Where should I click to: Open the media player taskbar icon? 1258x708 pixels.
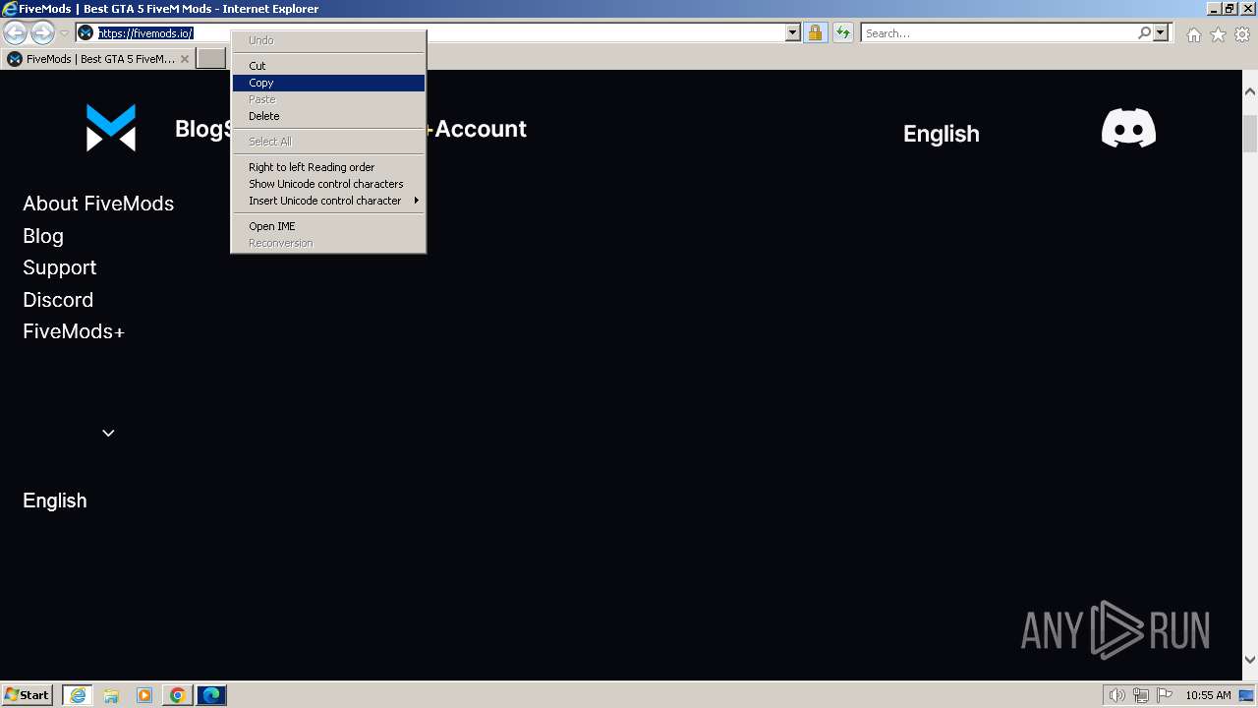[x=144, y=695]
